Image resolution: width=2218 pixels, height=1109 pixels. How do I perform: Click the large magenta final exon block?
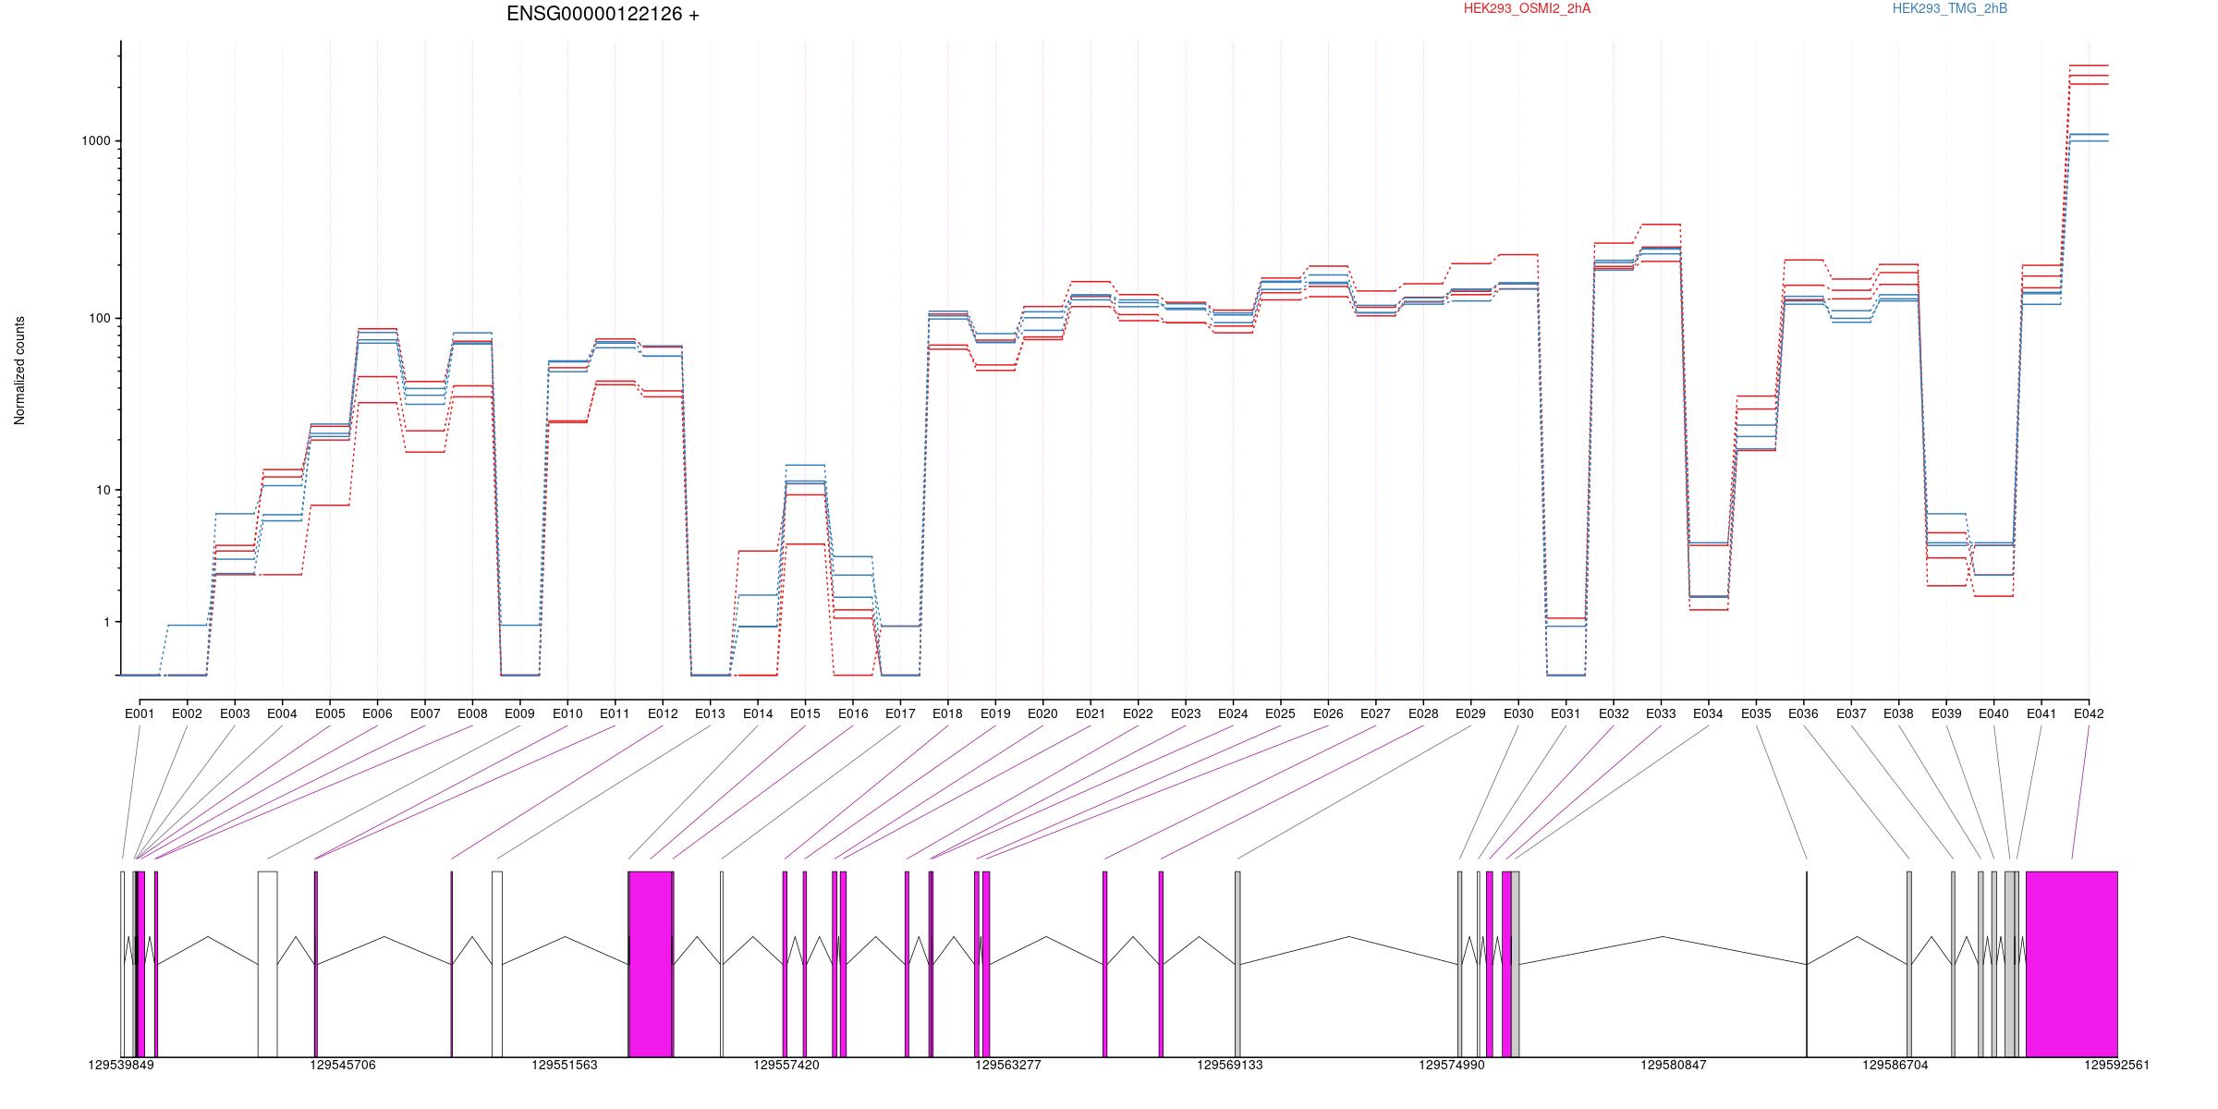point(2072,964)
